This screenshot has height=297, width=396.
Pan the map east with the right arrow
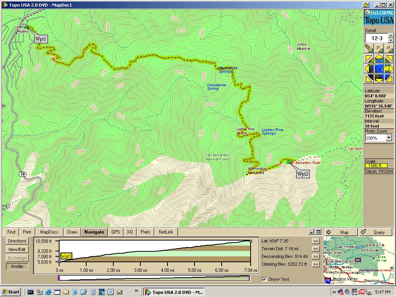389,68
